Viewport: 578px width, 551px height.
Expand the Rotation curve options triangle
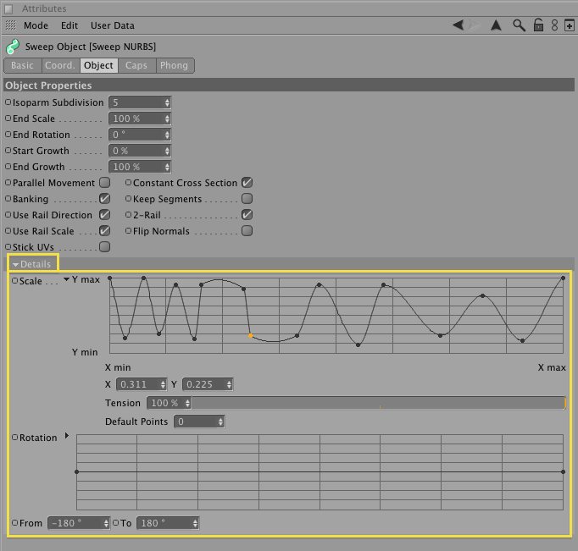point(67,436)
